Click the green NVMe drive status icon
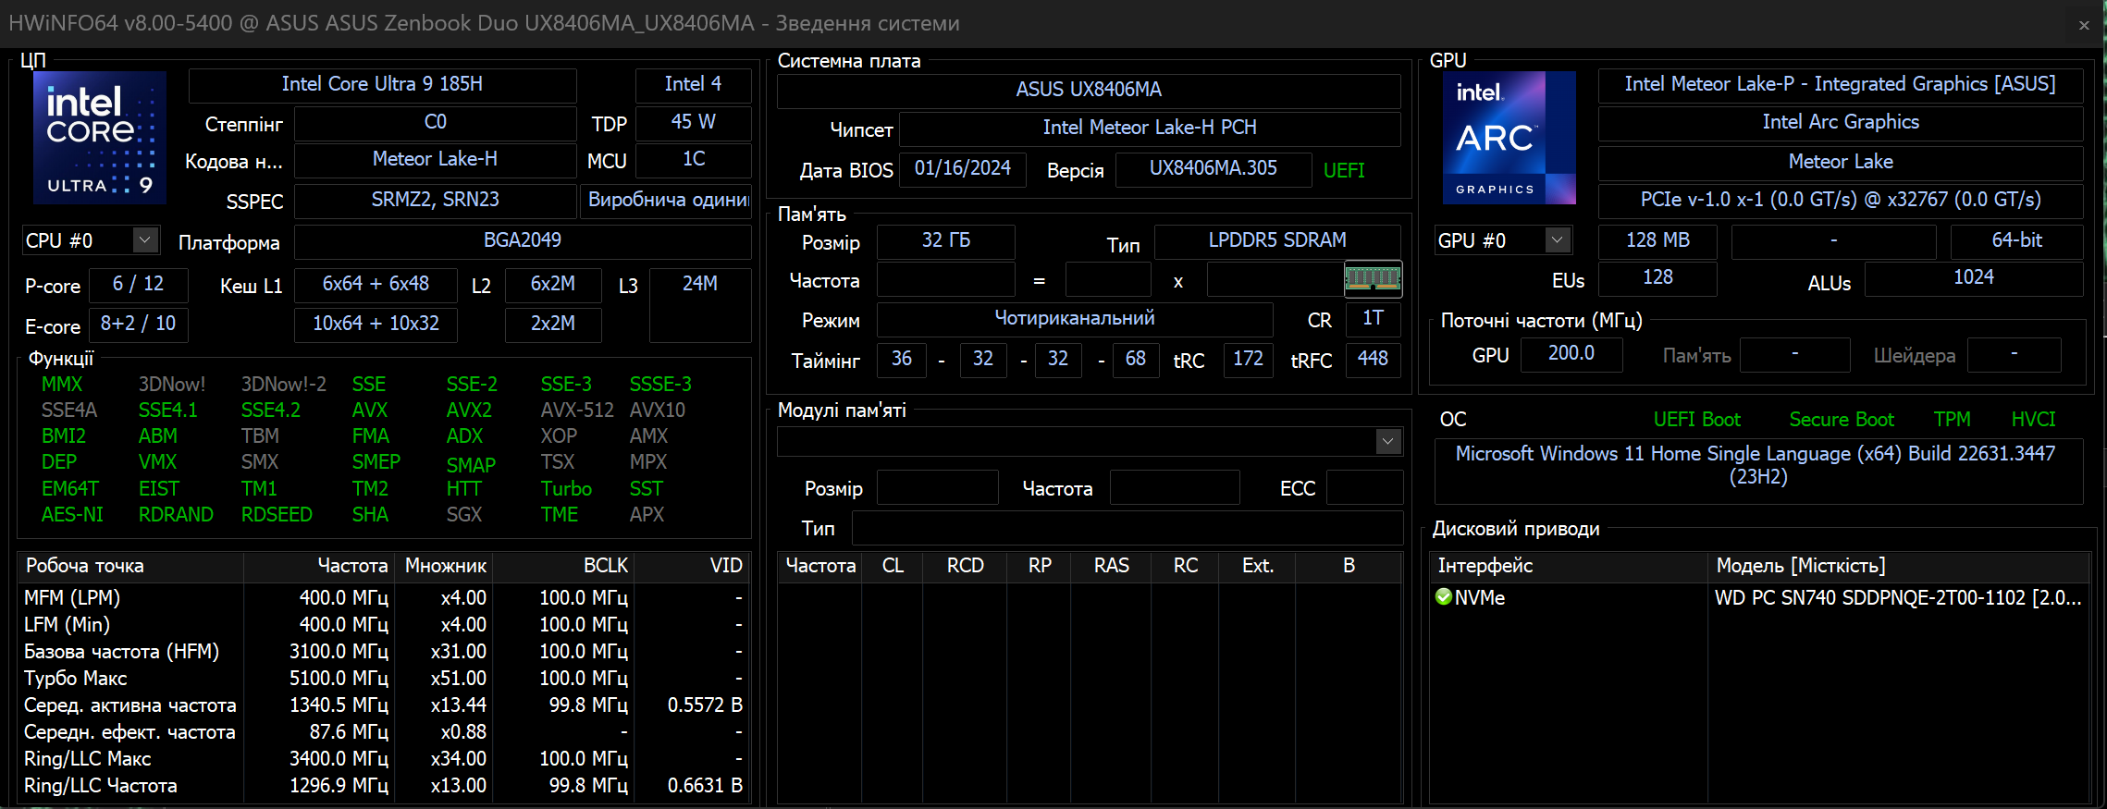The image size is (2107, 809). click(x=1443, y=597)
